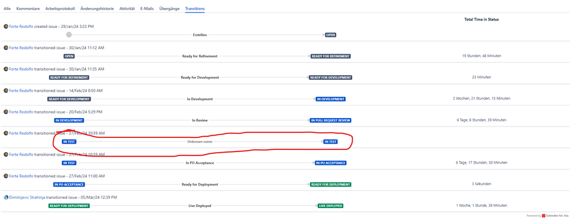Click OPEN source badge in Ready for Refinement row
Viewport: 571px width, 220px height.
[x=69, y=56]
